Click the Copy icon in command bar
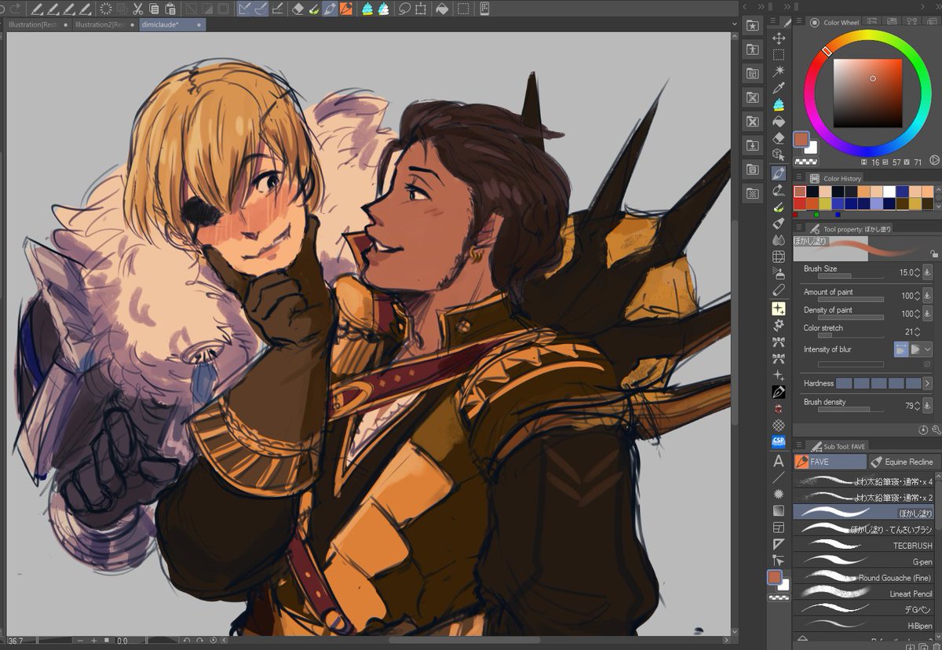This screenshot has height=650, width=942. (x=155, y=9)
